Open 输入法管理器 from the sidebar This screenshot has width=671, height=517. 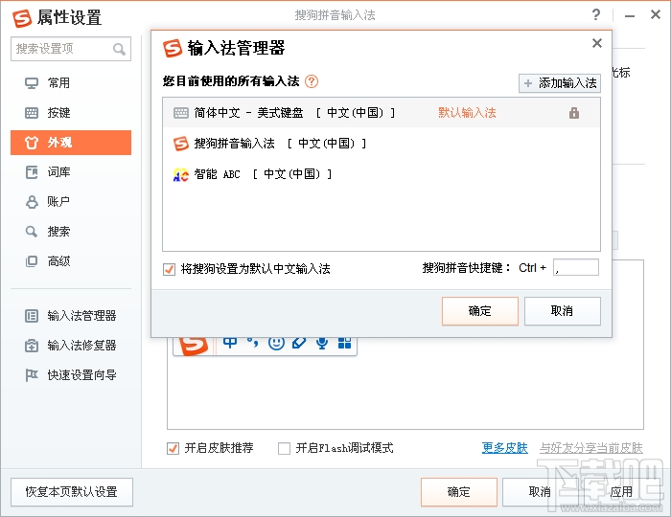pos(71,316)
